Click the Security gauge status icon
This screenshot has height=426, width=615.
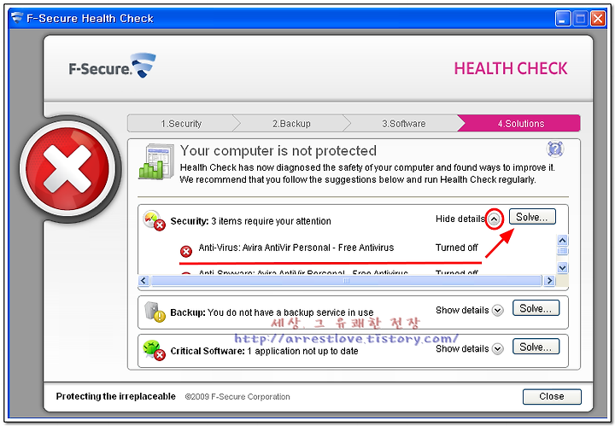[x=154, y=221]
